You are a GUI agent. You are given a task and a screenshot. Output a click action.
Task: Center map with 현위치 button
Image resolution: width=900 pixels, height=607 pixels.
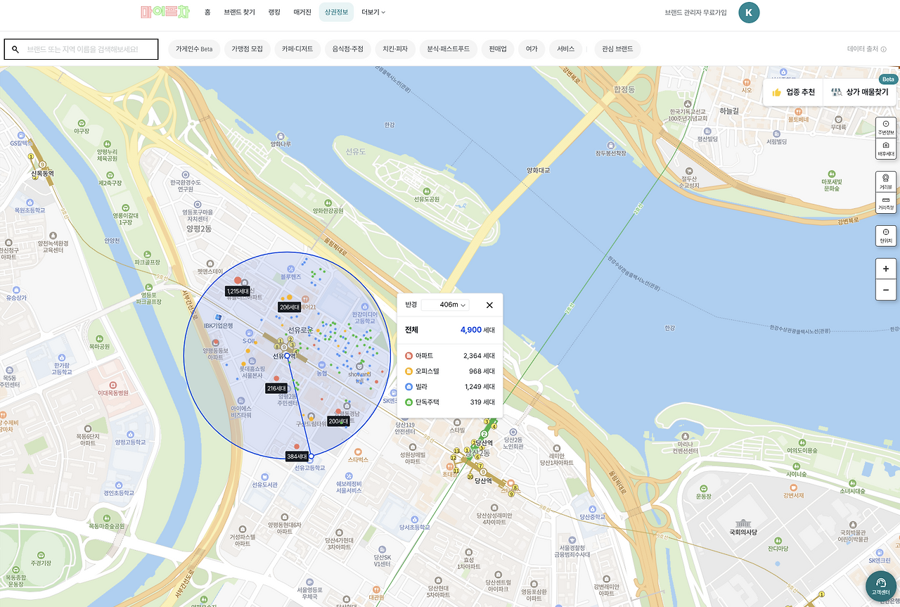885,236
